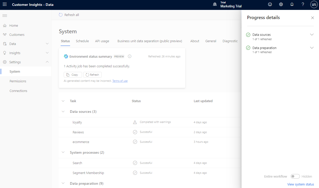Image resolution: width=319 pixels, height=188 pixels.
Task: Expand the Data preparation (9) section
Action: pos(63,183)
